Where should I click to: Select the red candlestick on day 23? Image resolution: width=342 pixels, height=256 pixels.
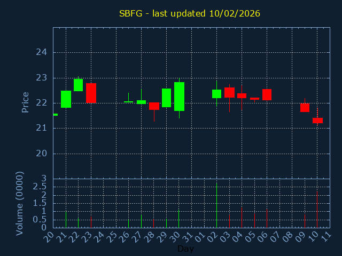point(91,93)
